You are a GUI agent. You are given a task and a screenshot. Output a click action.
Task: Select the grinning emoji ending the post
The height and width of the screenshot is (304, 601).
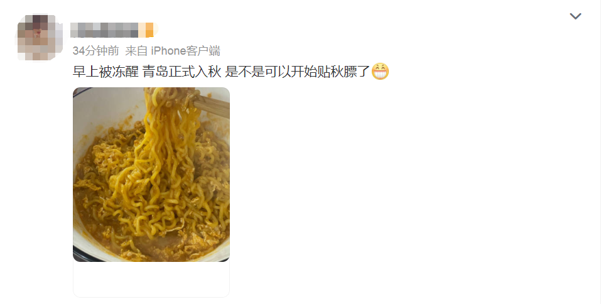click(x=380, y=72)
